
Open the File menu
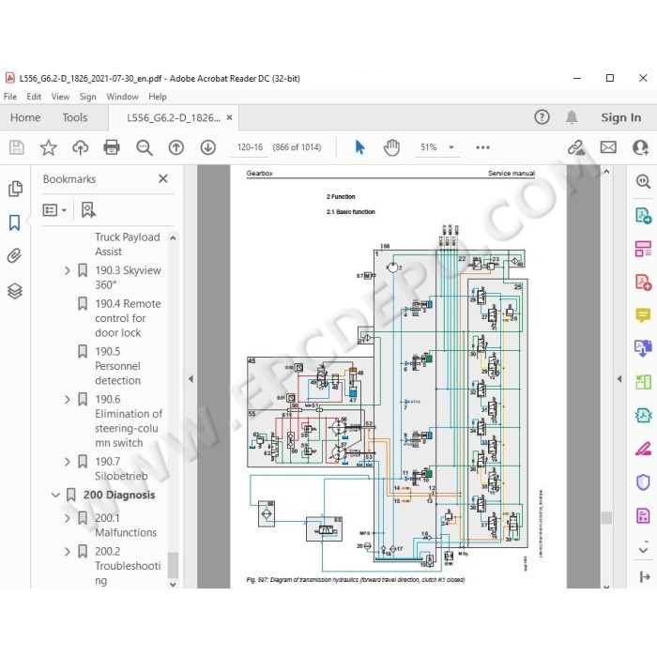click(10, 97)
